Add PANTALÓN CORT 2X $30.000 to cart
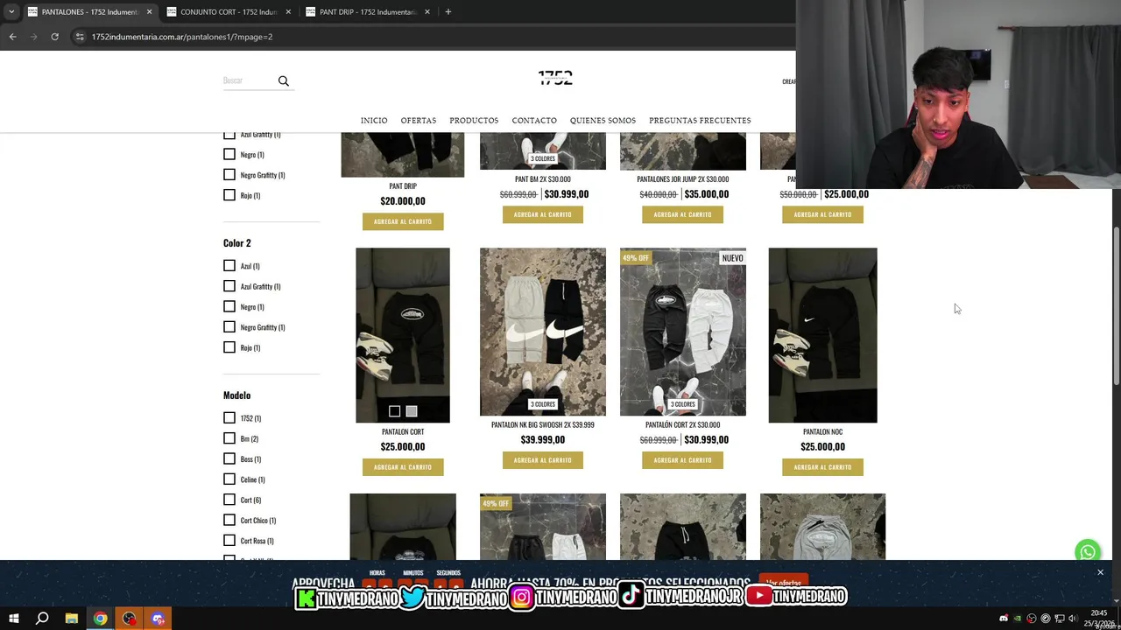 tap(682, 460)
